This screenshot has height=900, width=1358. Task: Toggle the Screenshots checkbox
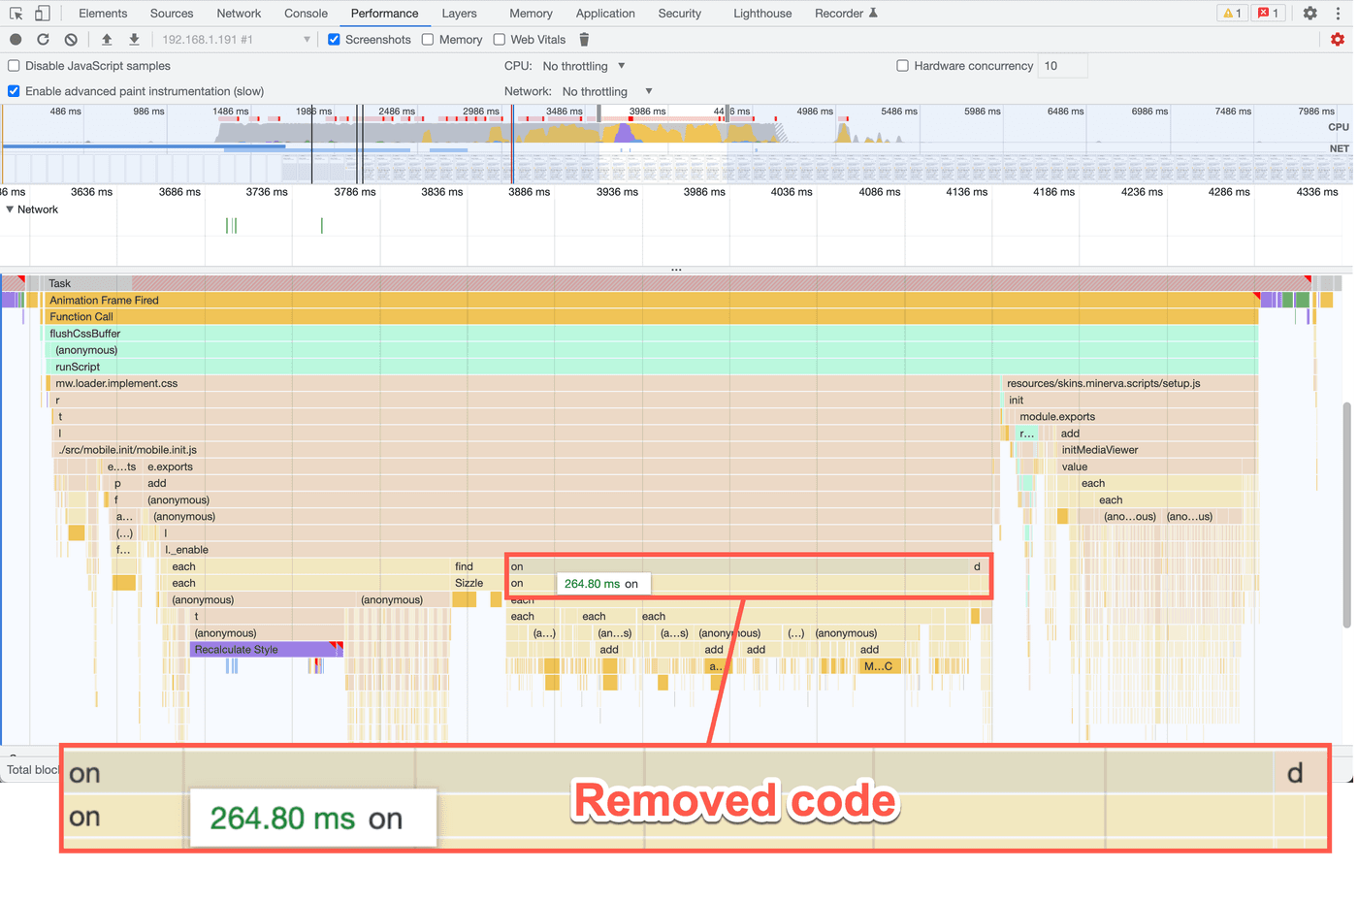334,40
